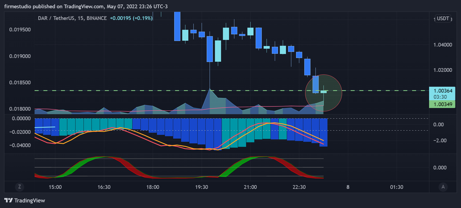Click the A auto-scale button
The width and height of the screenshot is (461, 208).
click(443, 187)
